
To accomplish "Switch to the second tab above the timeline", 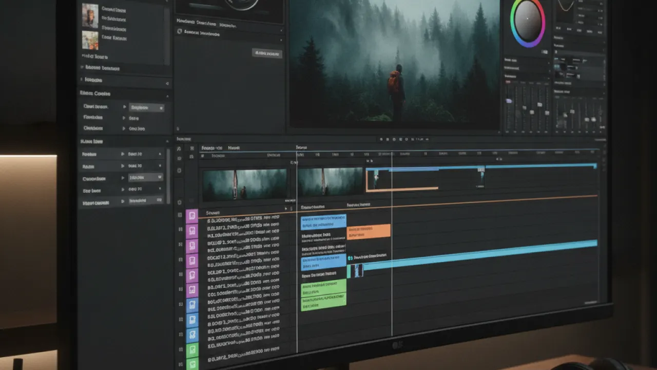I will (234, 147).
